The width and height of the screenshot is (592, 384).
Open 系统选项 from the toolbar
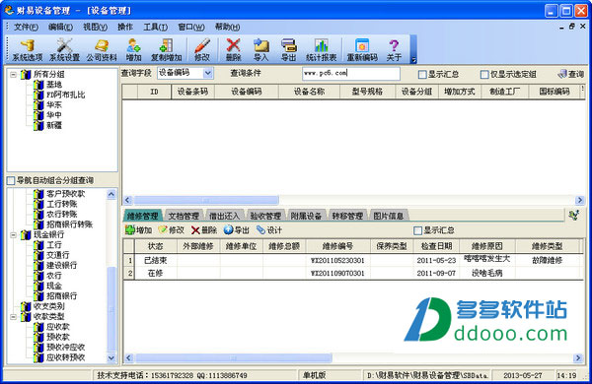28,50
